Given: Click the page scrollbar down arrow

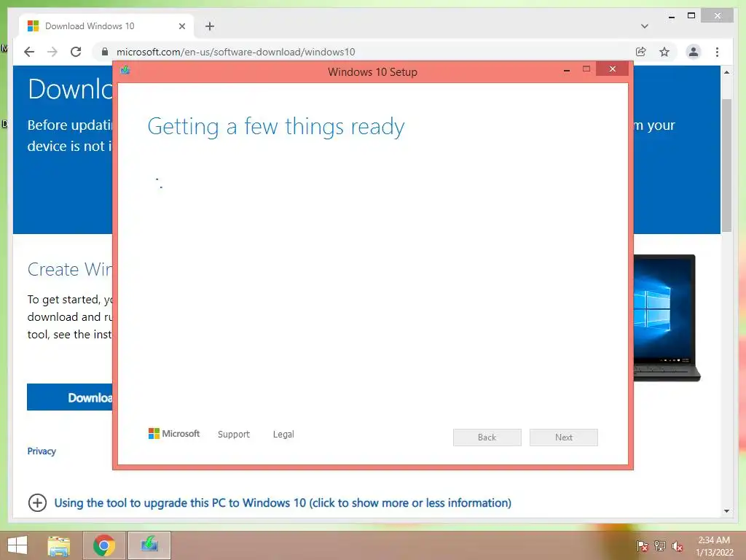Looking at the screenshot, I should click(x=726, y=511).
